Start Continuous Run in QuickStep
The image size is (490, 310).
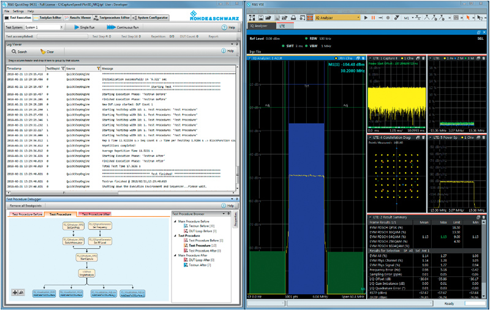coord(123,27)
